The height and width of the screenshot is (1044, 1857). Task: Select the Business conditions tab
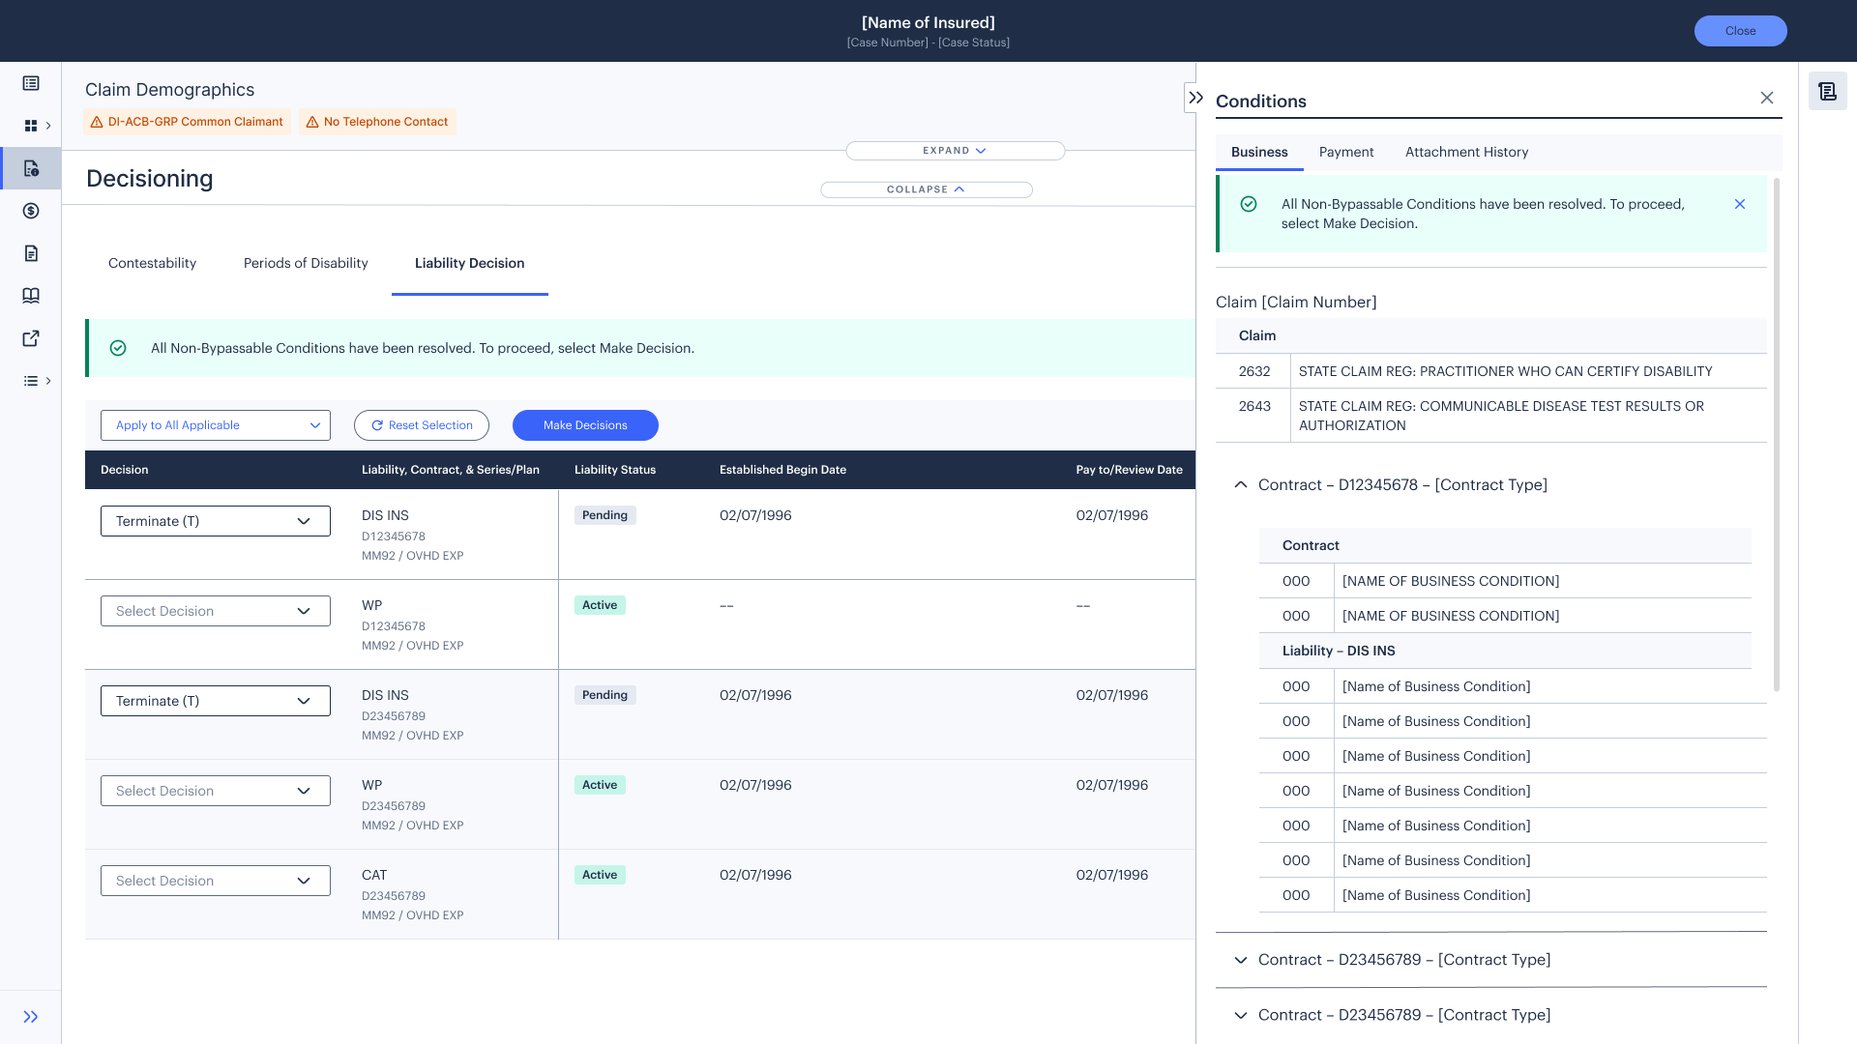[1259, 152]
